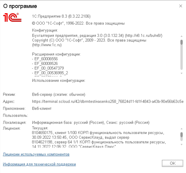Open Лицензии используемых компонентов link
The width and height of the screenshot is (186, 173).
click(x=36, y=154)
